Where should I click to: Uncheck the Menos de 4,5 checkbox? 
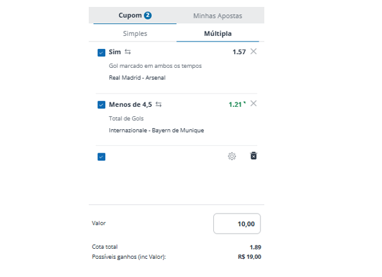101,105
